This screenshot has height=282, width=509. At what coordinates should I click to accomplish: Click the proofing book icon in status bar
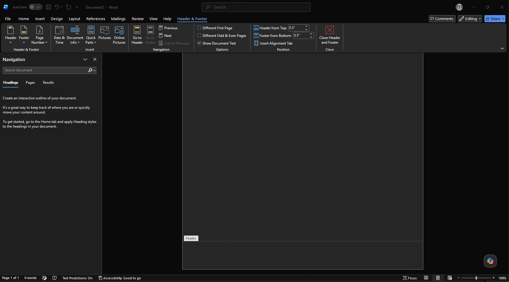tap(55, 278)
